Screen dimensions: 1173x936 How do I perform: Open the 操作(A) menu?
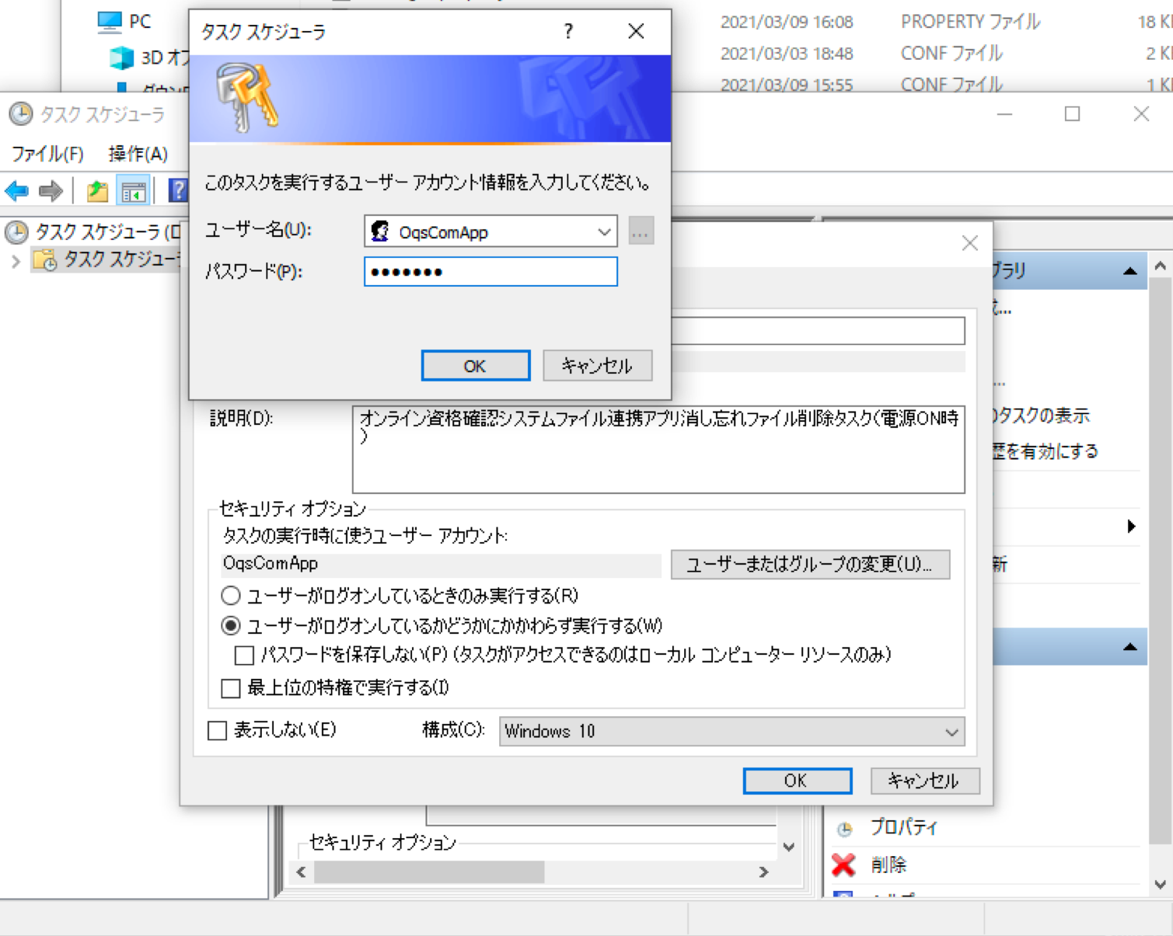[x=138, y=154]
